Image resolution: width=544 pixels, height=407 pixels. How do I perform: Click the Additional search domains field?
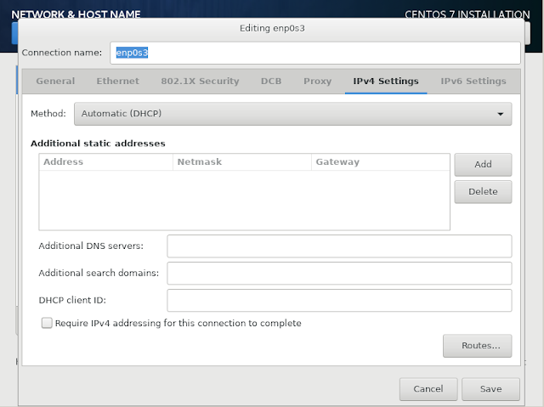(339, 274)
